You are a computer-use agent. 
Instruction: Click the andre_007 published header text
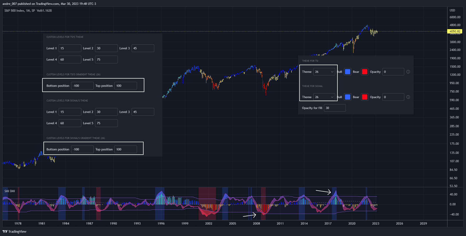[x=49, y=4]
